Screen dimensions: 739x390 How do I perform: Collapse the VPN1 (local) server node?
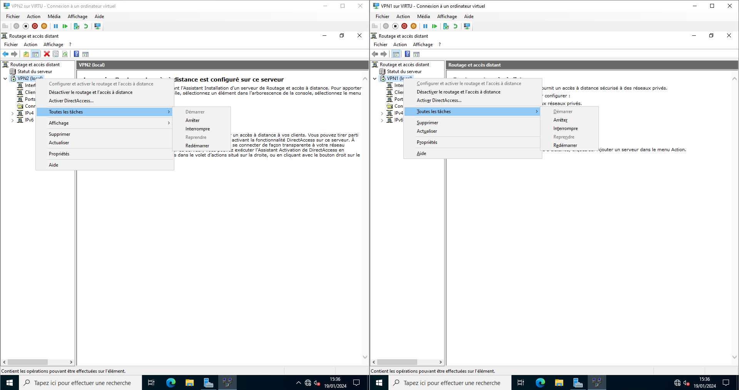375,78
